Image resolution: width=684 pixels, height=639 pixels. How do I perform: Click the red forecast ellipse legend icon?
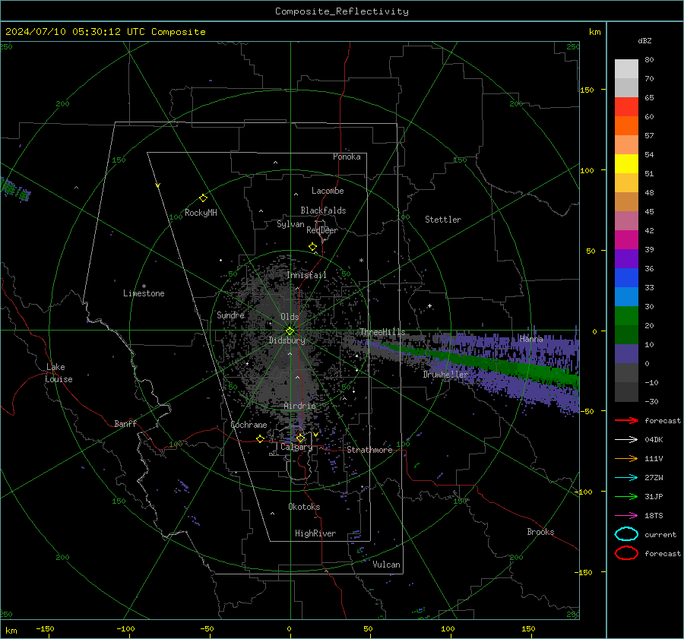(626, 553)
